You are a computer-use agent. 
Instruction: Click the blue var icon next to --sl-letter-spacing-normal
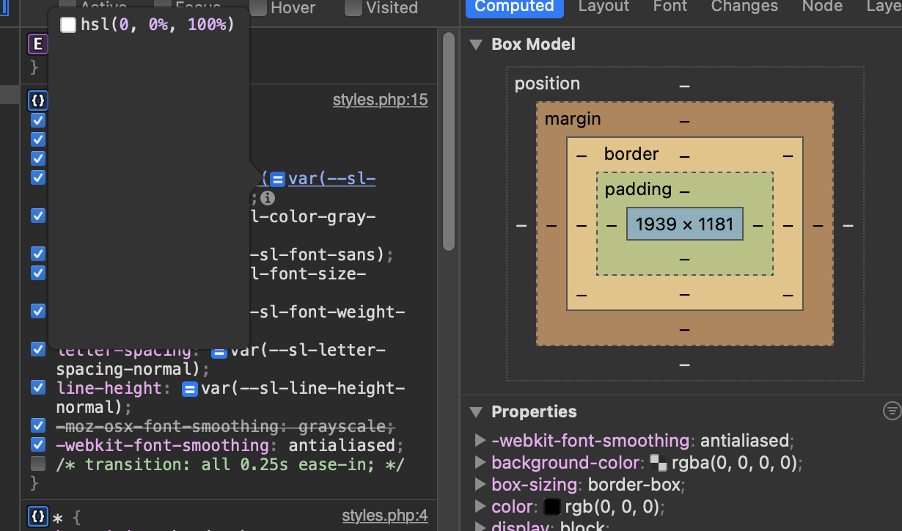click(x=219, y=351)
